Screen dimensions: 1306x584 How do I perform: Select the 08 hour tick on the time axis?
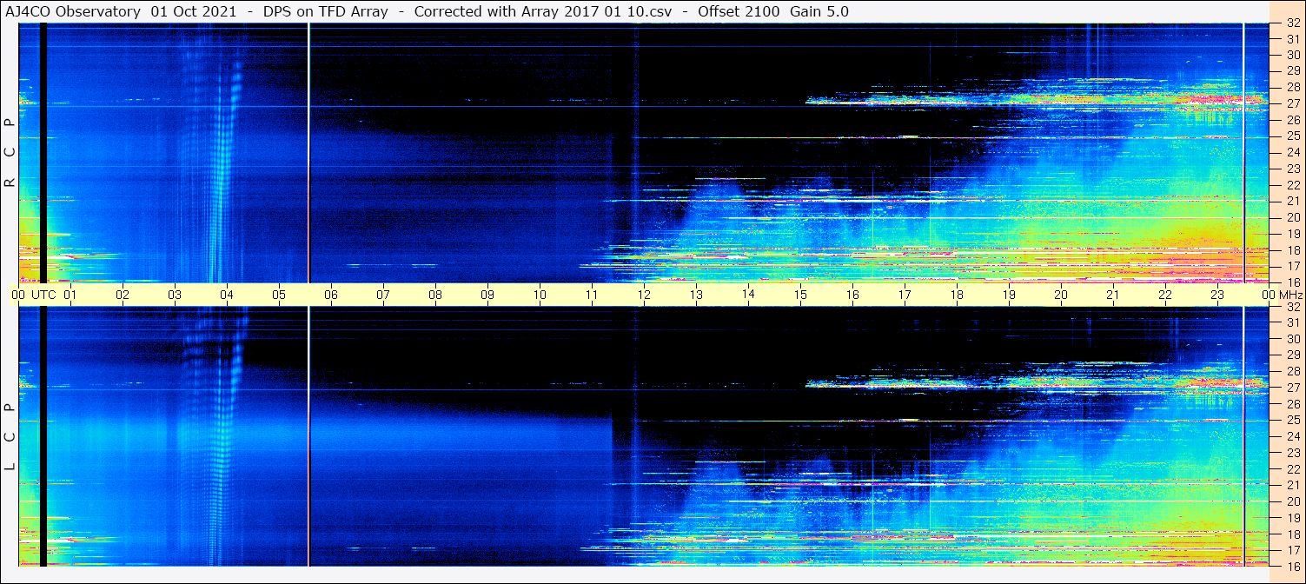tap(435, 295)
